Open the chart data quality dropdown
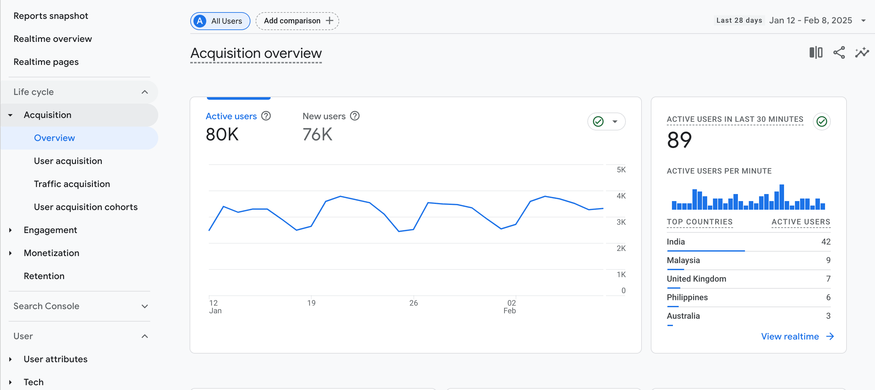 click(x=615, y=121)
